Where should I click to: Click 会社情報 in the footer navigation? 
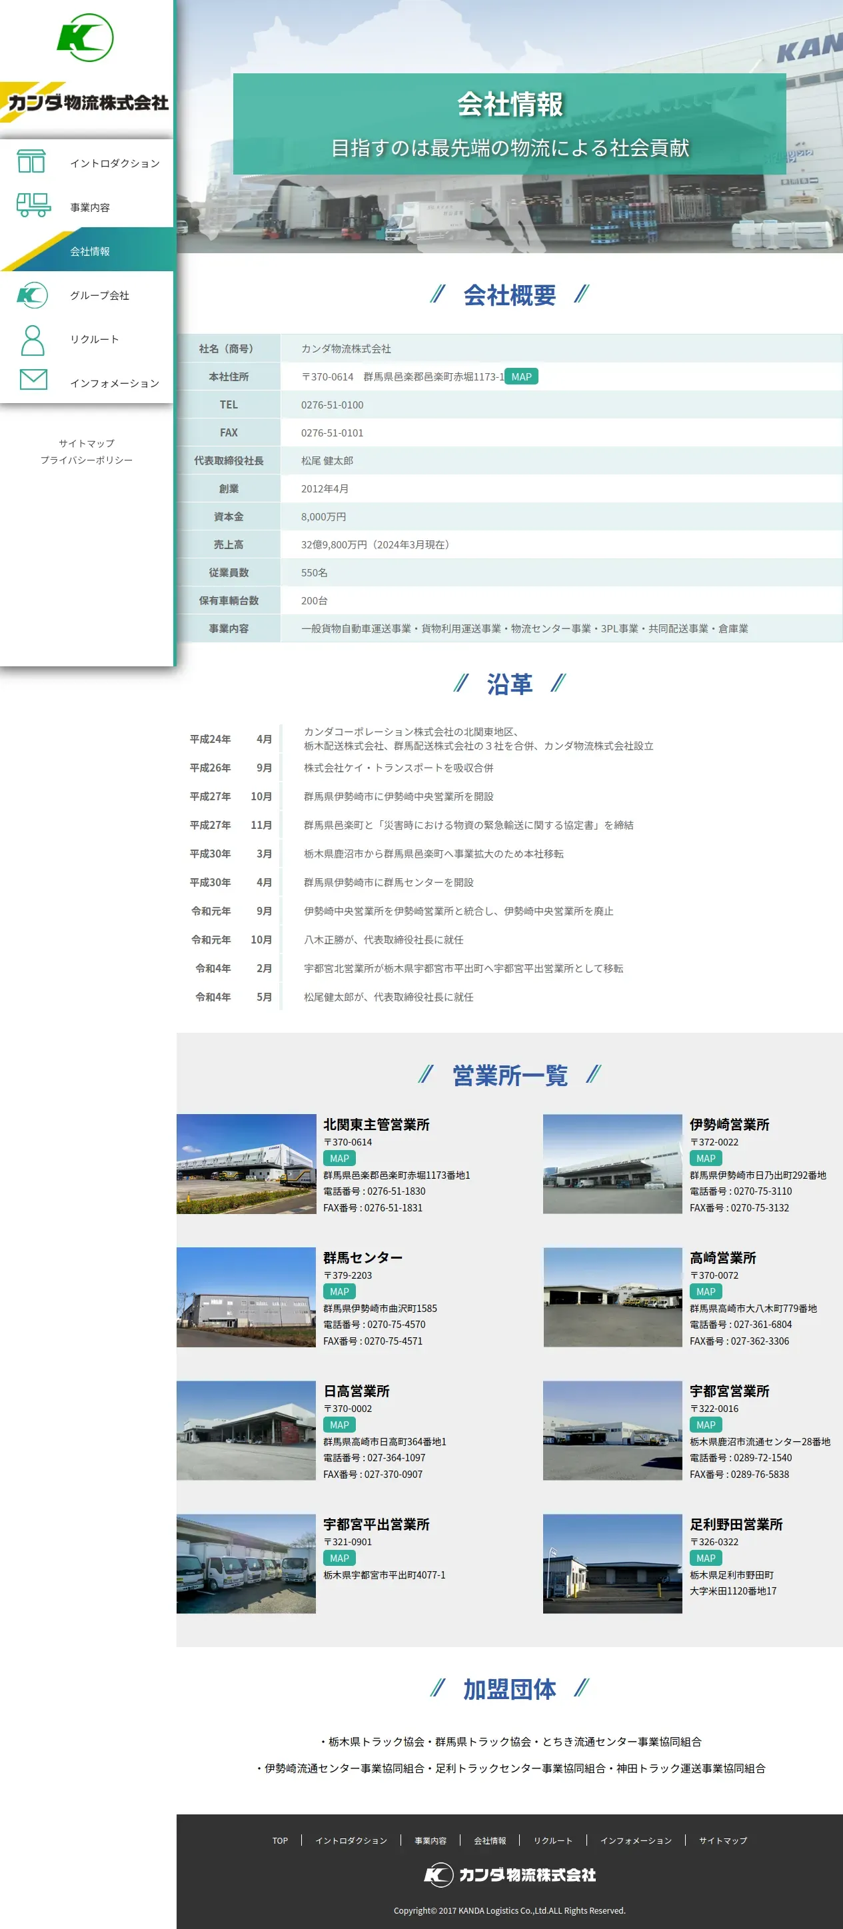click(490, 1840)
